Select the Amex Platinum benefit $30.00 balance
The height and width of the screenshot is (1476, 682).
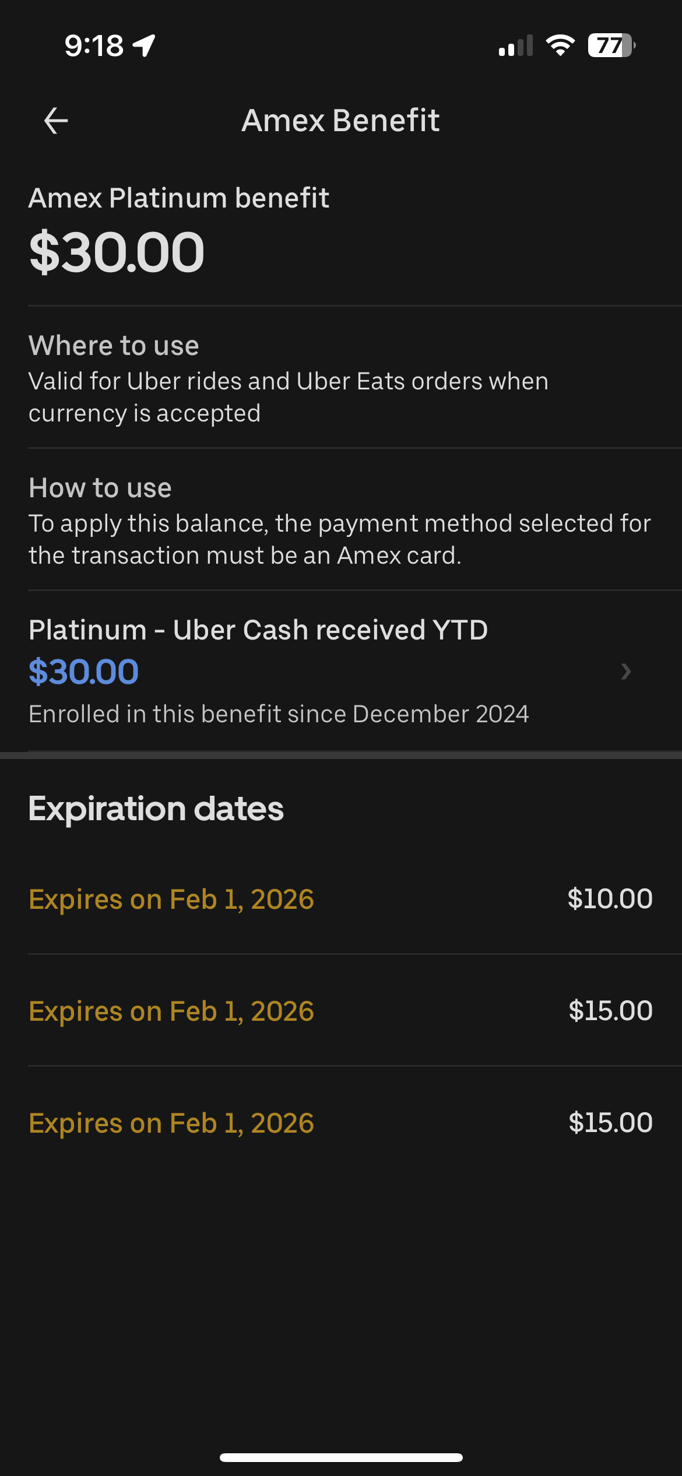tap(117, 252)
